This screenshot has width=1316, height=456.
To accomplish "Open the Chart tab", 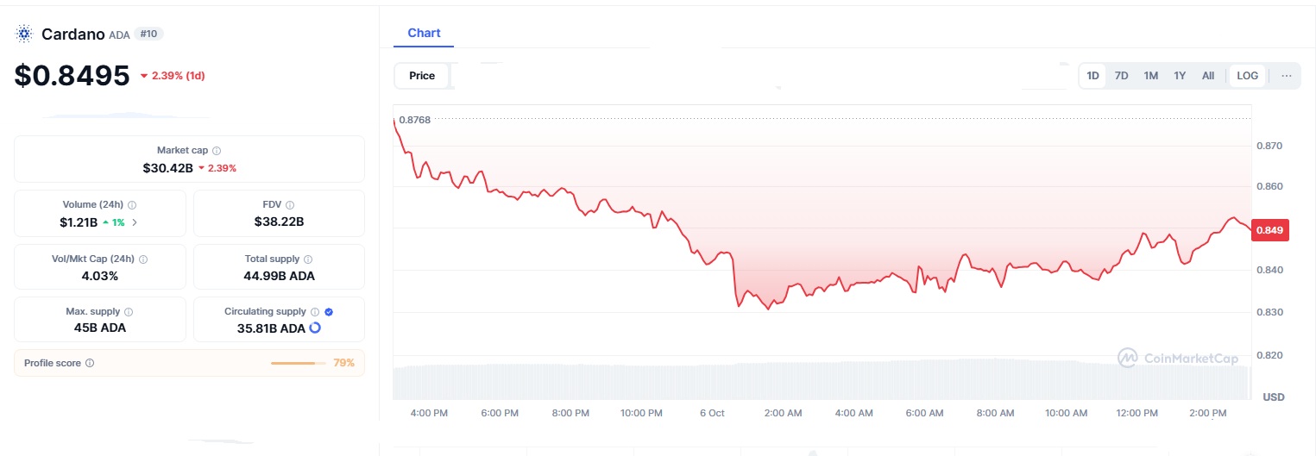I will (x=424, y=33).
